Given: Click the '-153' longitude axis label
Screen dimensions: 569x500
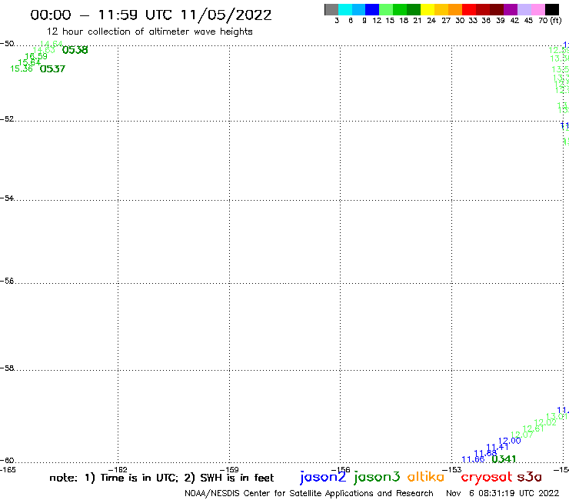Looking at the screenshot, I should tap(452, 470).
